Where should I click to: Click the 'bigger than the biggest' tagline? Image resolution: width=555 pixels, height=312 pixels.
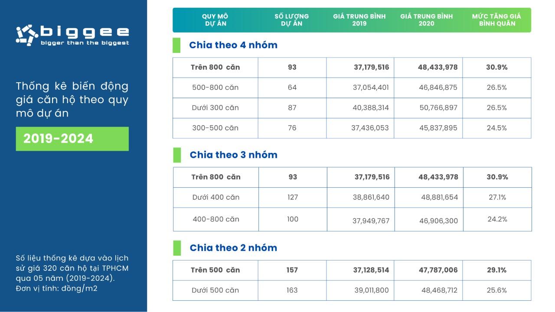pos(85,43)
